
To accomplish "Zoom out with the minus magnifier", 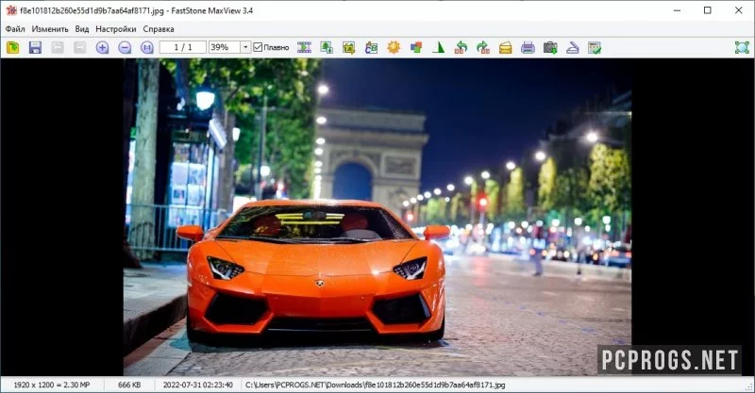I will point(125,47).
